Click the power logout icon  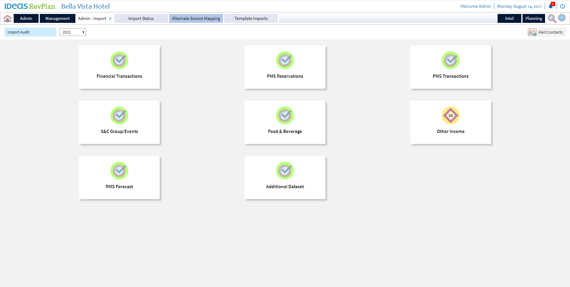563,6
